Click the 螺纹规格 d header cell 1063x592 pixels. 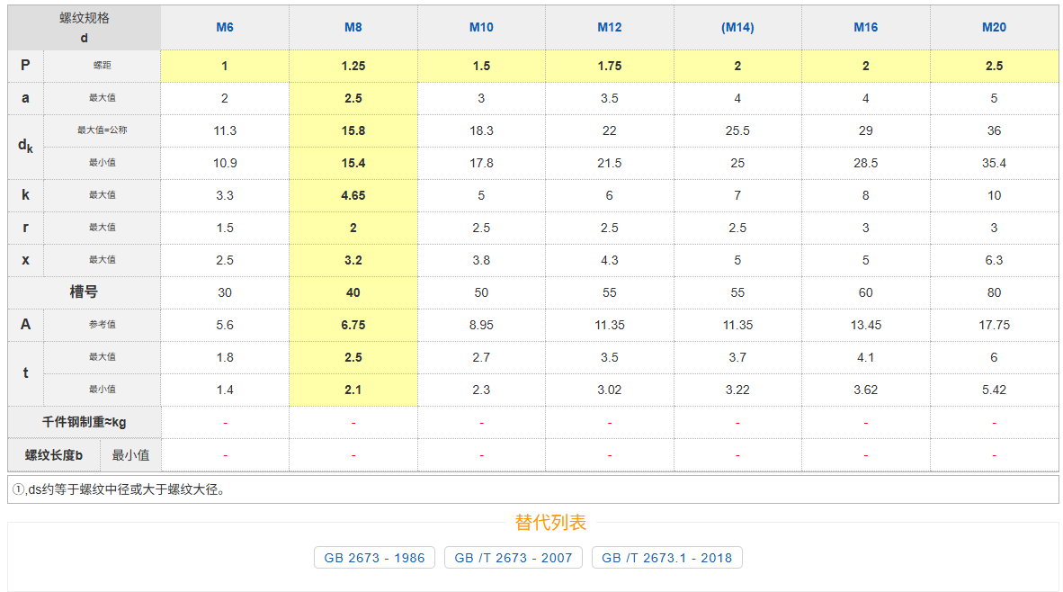point(85,28)
